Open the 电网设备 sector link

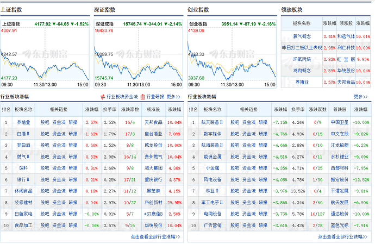coord(212,214)
